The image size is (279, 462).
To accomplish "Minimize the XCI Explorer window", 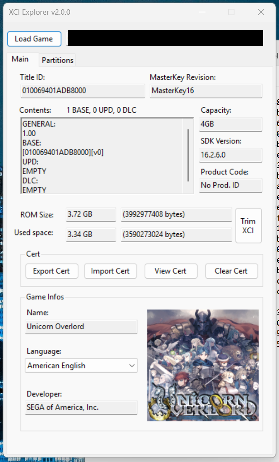I will coord(202,12).
